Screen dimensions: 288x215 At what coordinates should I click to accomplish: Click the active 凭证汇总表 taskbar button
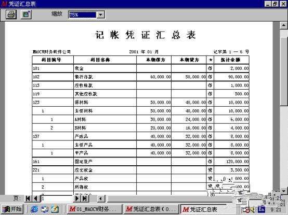click(208, 209)
